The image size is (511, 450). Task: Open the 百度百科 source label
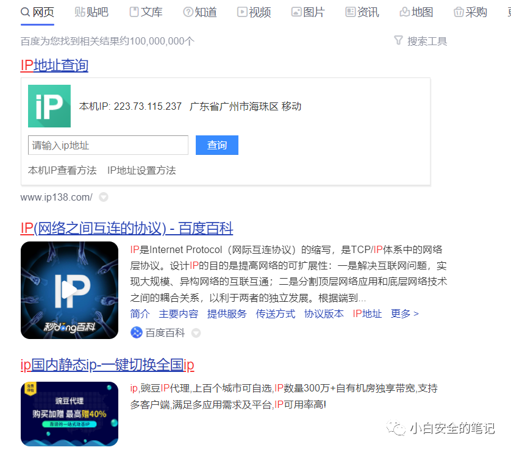(165, 333)
